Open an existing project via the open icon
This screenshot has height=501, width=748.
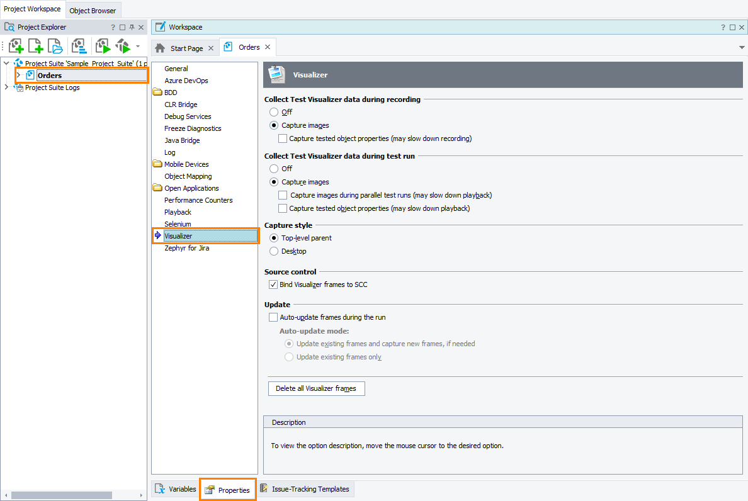(x=55, y=46)
